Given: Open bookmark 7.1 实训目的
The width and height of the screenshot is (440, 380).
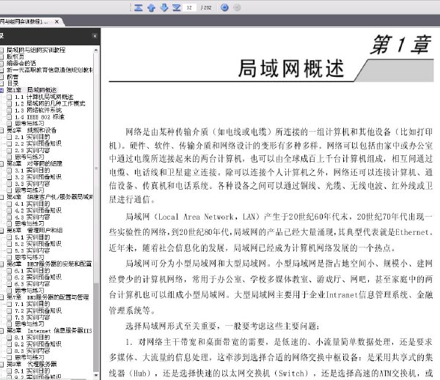Looking at the screenshot, I should [x=32, y=304].
